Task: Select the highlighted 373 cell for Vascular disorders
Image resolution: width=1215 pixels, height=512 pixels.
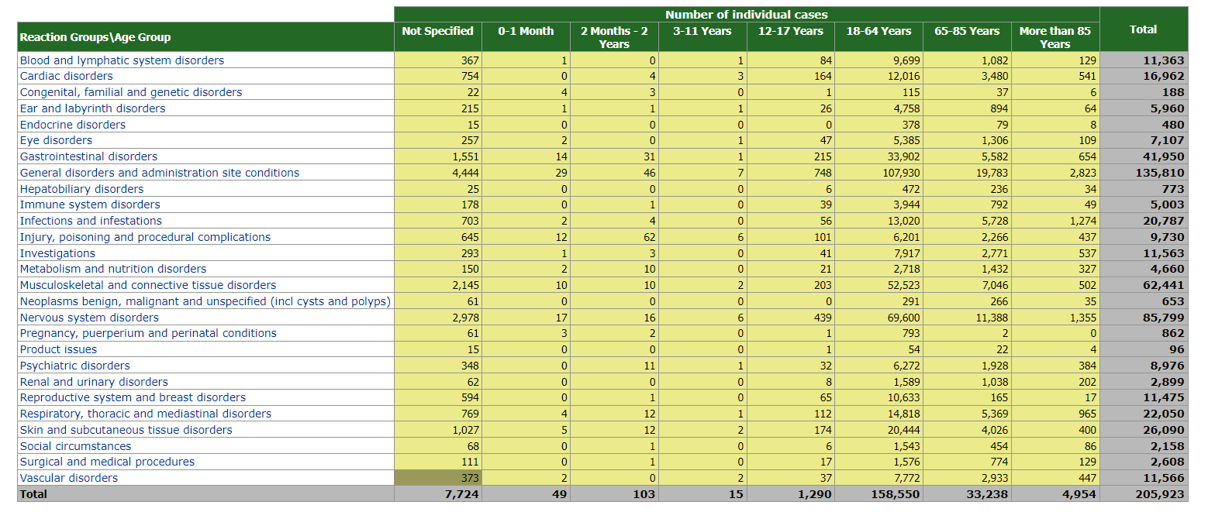Action: [438, 478]
